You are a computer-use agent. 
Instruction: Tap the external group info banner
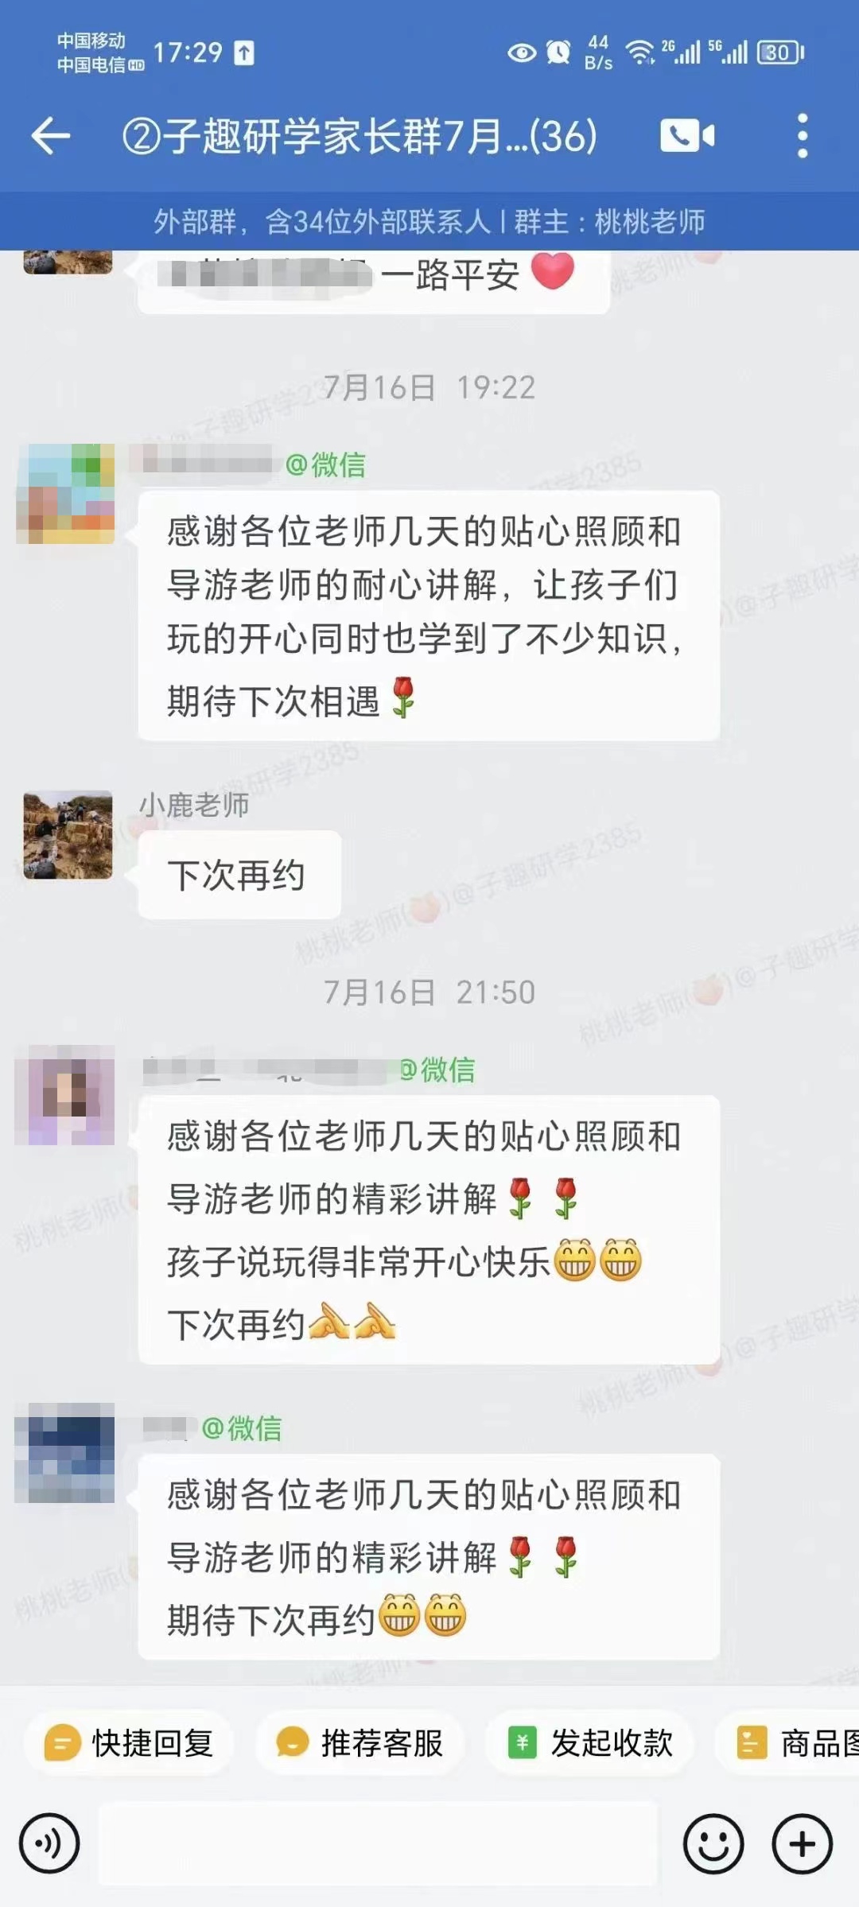click(x=429, y=221)
